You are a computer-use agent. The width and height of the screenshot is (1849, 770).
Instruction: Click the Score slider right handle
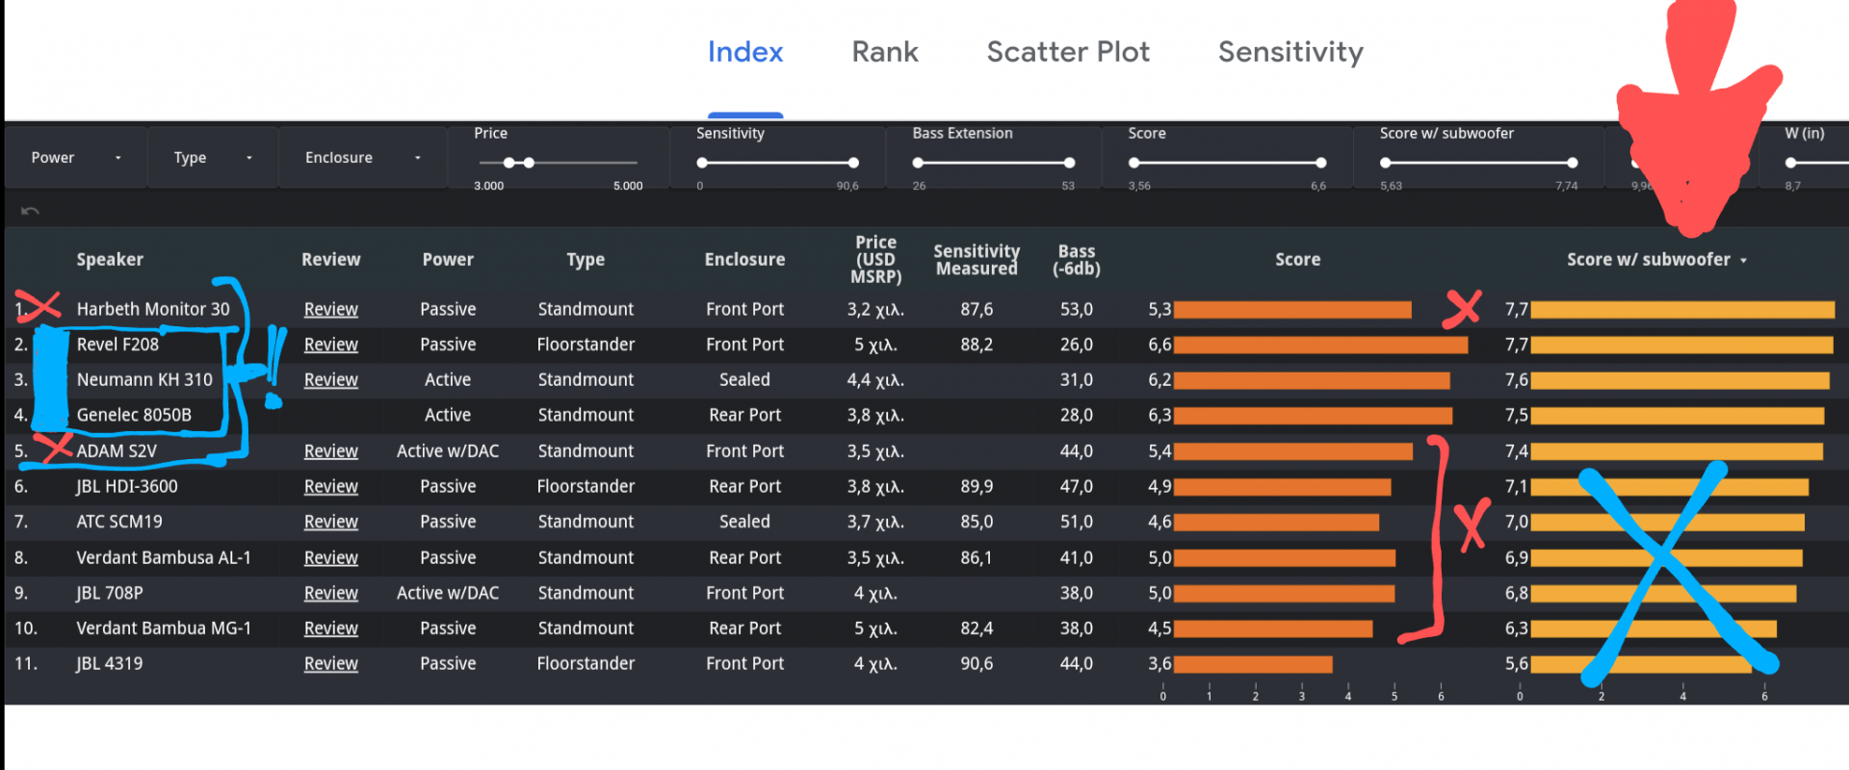point(1320,163)
